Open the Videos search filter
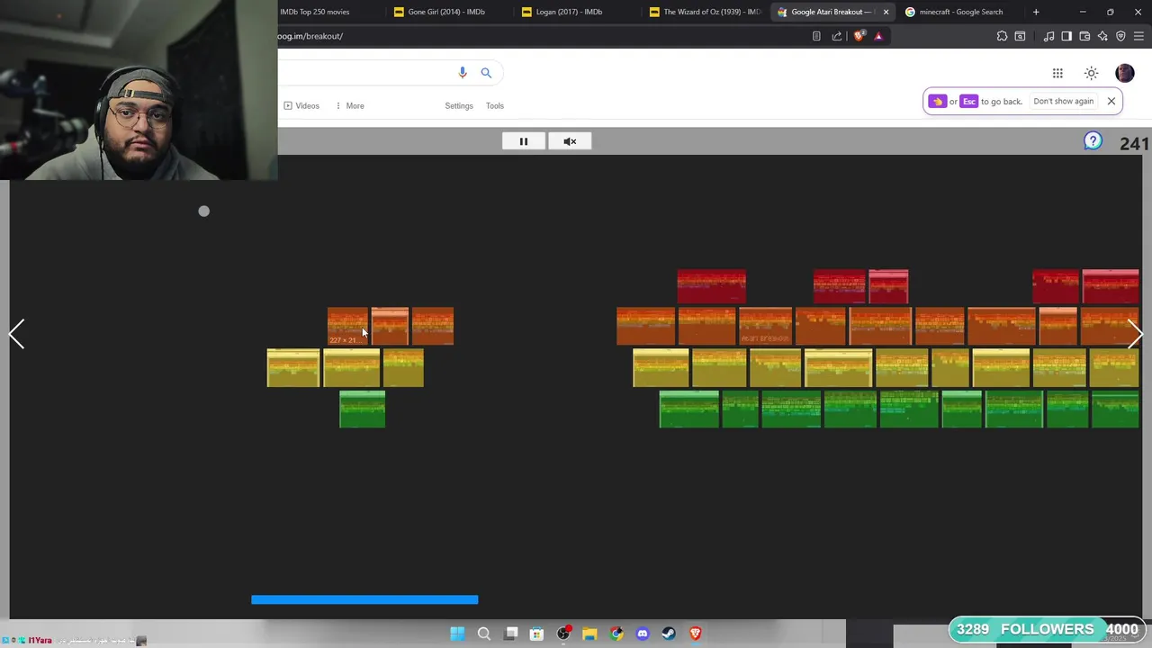 [301, 106]
